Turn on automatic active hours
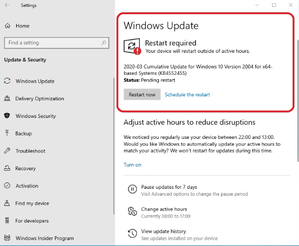Viewport: 299px width, 246px height. pyautogui.click(x=132, y=165)
